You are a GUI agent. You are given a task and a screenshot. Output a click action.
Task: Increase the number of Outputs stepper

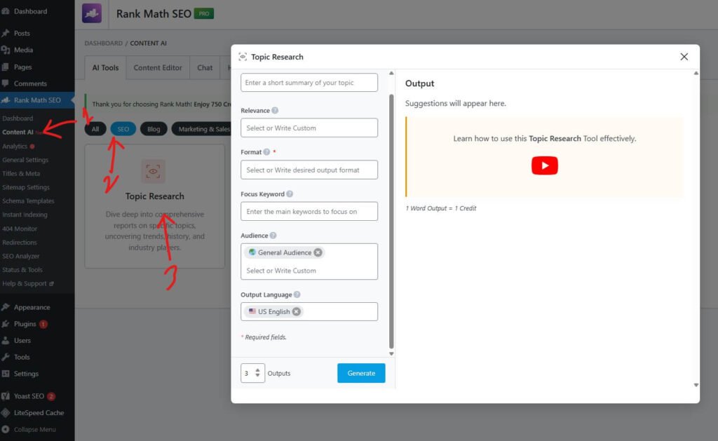258,370
